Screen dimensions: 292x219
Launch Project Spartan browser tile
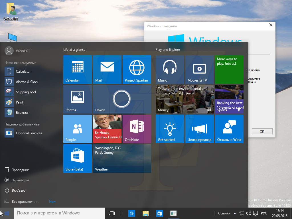click(137, 70)
